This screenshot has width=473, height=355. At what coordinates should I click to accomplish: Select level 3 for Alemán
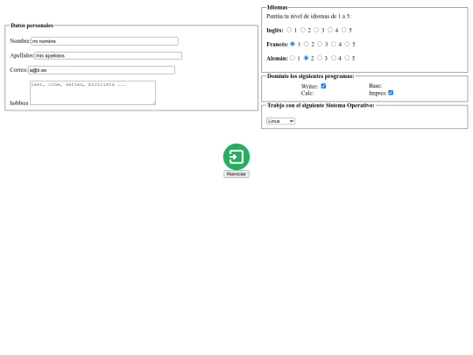320,58
